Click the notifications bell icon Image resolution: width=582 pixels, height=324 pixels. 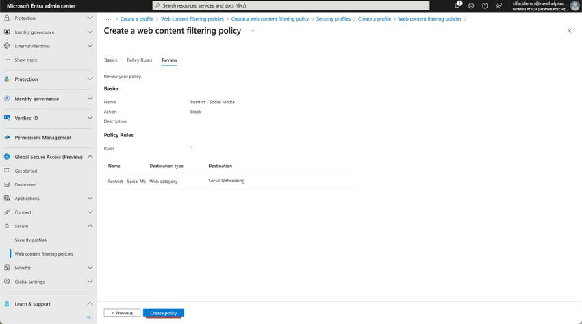458,5
